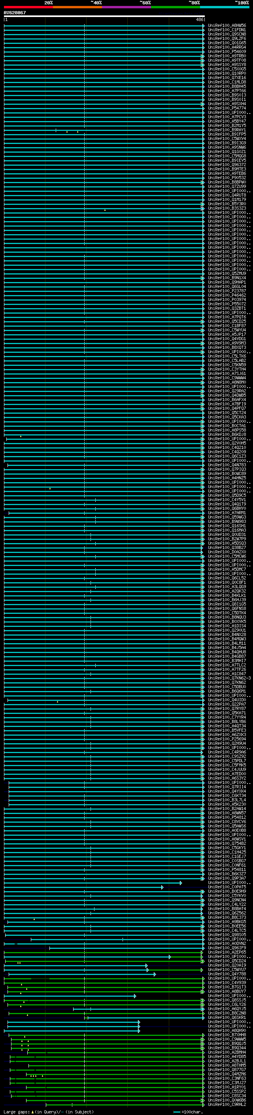Click UniRef100_P54774 label

click(x=227, y=108)
